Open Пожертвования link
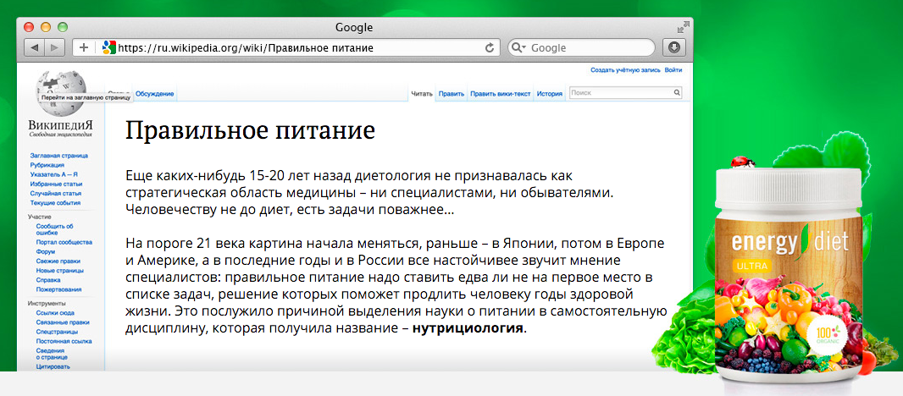The height and width of the screenshot is (396, 903). [x=58, y=289]
